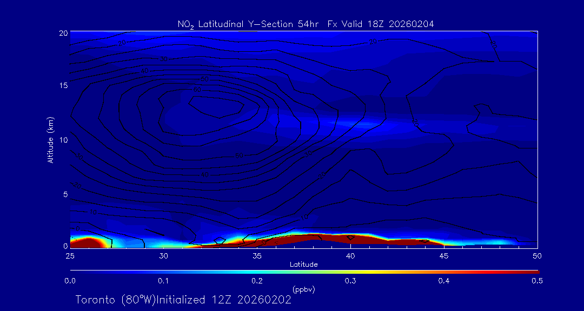Click the red surface NO2 plume near latitude 40
This screenshot has height=311, width=584.
[324, 239]
